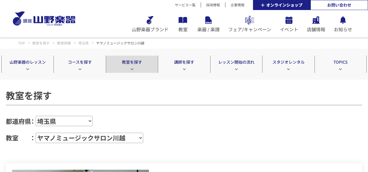The image size is (368, 172).
Task: Expand chevron under 山野楽器のレッスン
Action: pos(28,69)
